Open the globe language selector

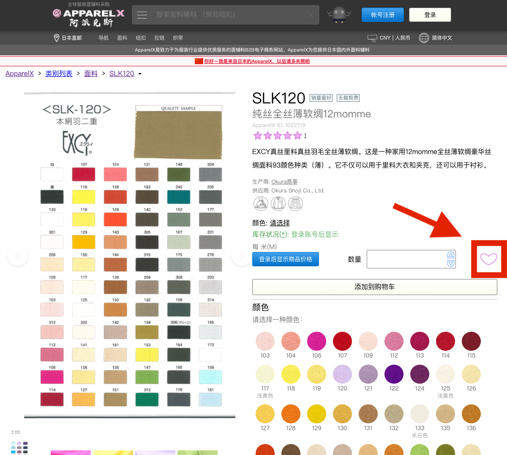point(424,38)
